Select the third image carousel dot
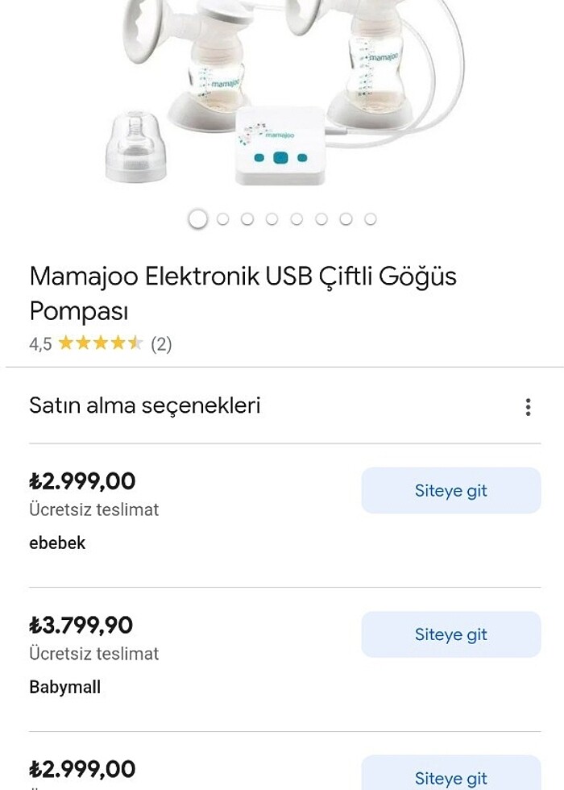564x790 pixels. (x=246, y=218)
